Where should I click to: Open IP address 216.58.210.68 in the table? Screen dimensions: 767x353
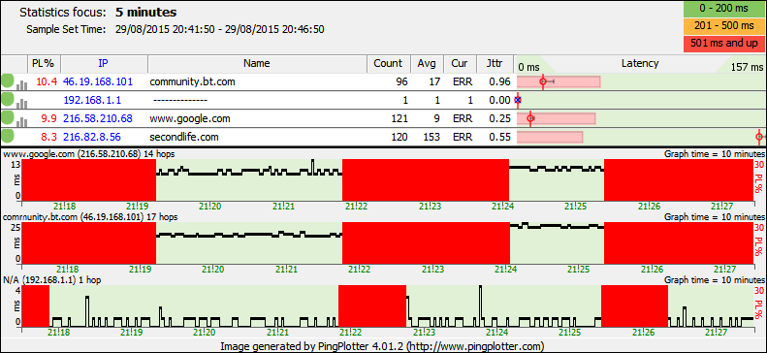click(x=98, y=118)
